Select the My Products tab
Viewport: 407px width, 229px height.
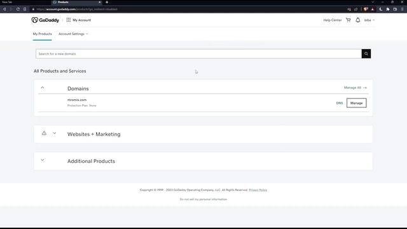(43, 34)
